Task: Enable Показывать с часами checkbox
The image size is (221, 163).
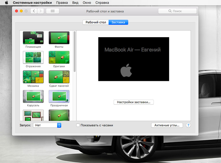Action: tap(78, 125)
